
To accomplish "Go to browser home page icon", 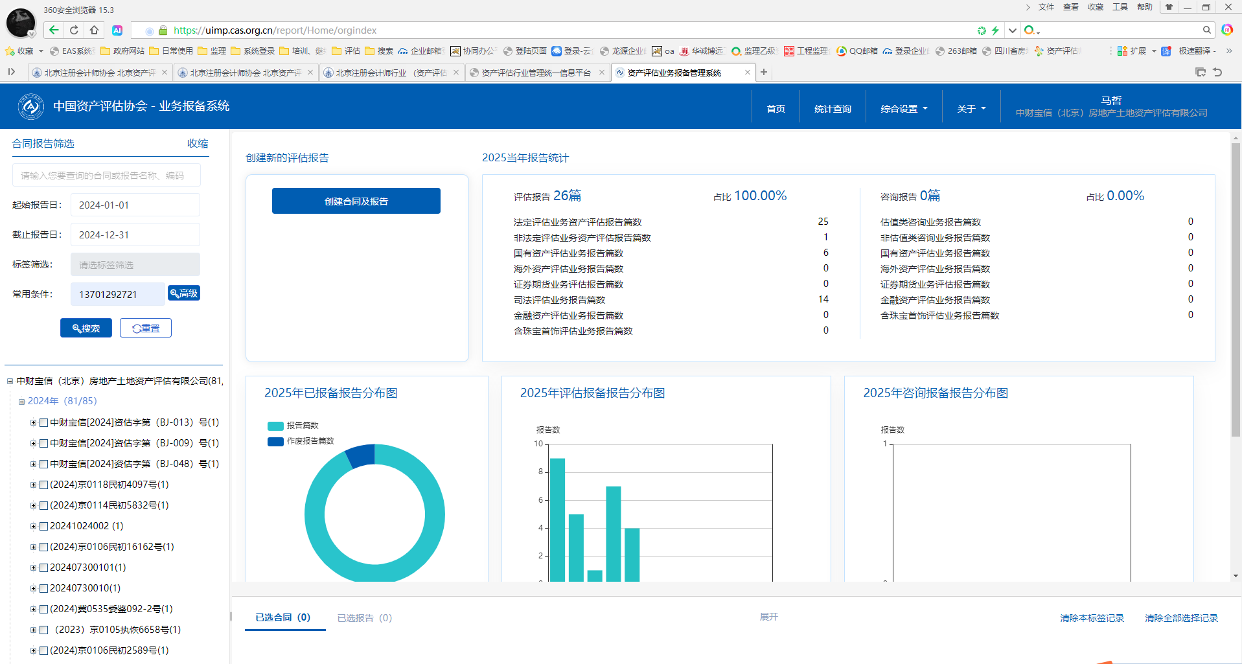I will pos(94,30).
